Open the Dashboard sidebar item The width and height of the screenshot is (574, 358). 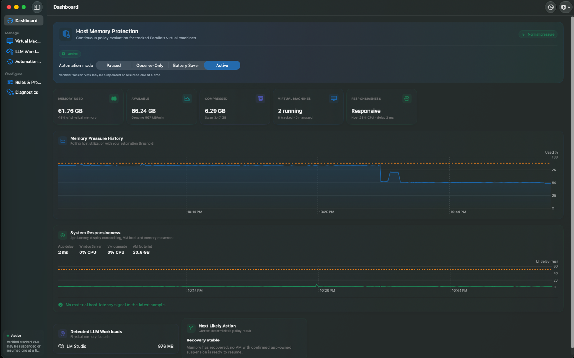pyautogui.click(x=24, y=20)
